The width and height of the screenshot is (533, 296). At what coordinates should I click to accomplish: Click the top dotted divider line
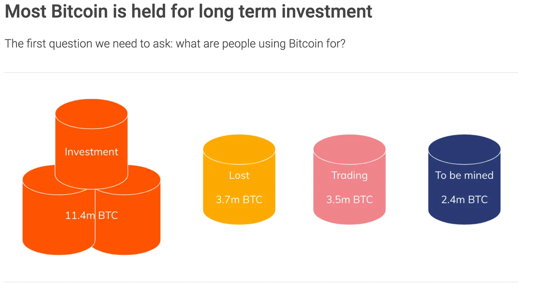(x=261, y=73)
